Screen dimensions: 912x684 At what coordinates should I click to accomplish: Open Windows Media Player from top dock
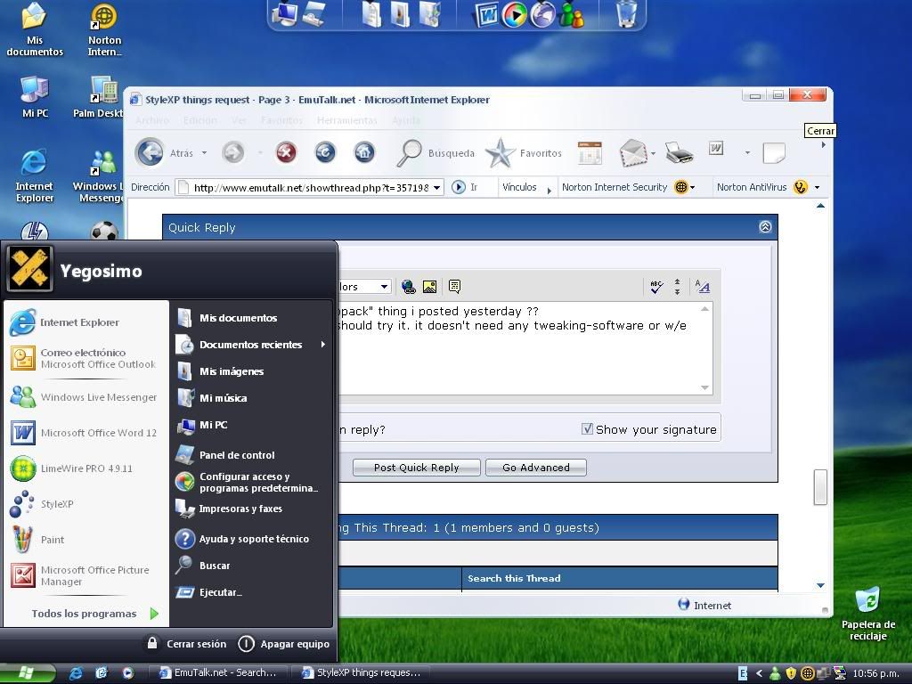coord(514,14)
